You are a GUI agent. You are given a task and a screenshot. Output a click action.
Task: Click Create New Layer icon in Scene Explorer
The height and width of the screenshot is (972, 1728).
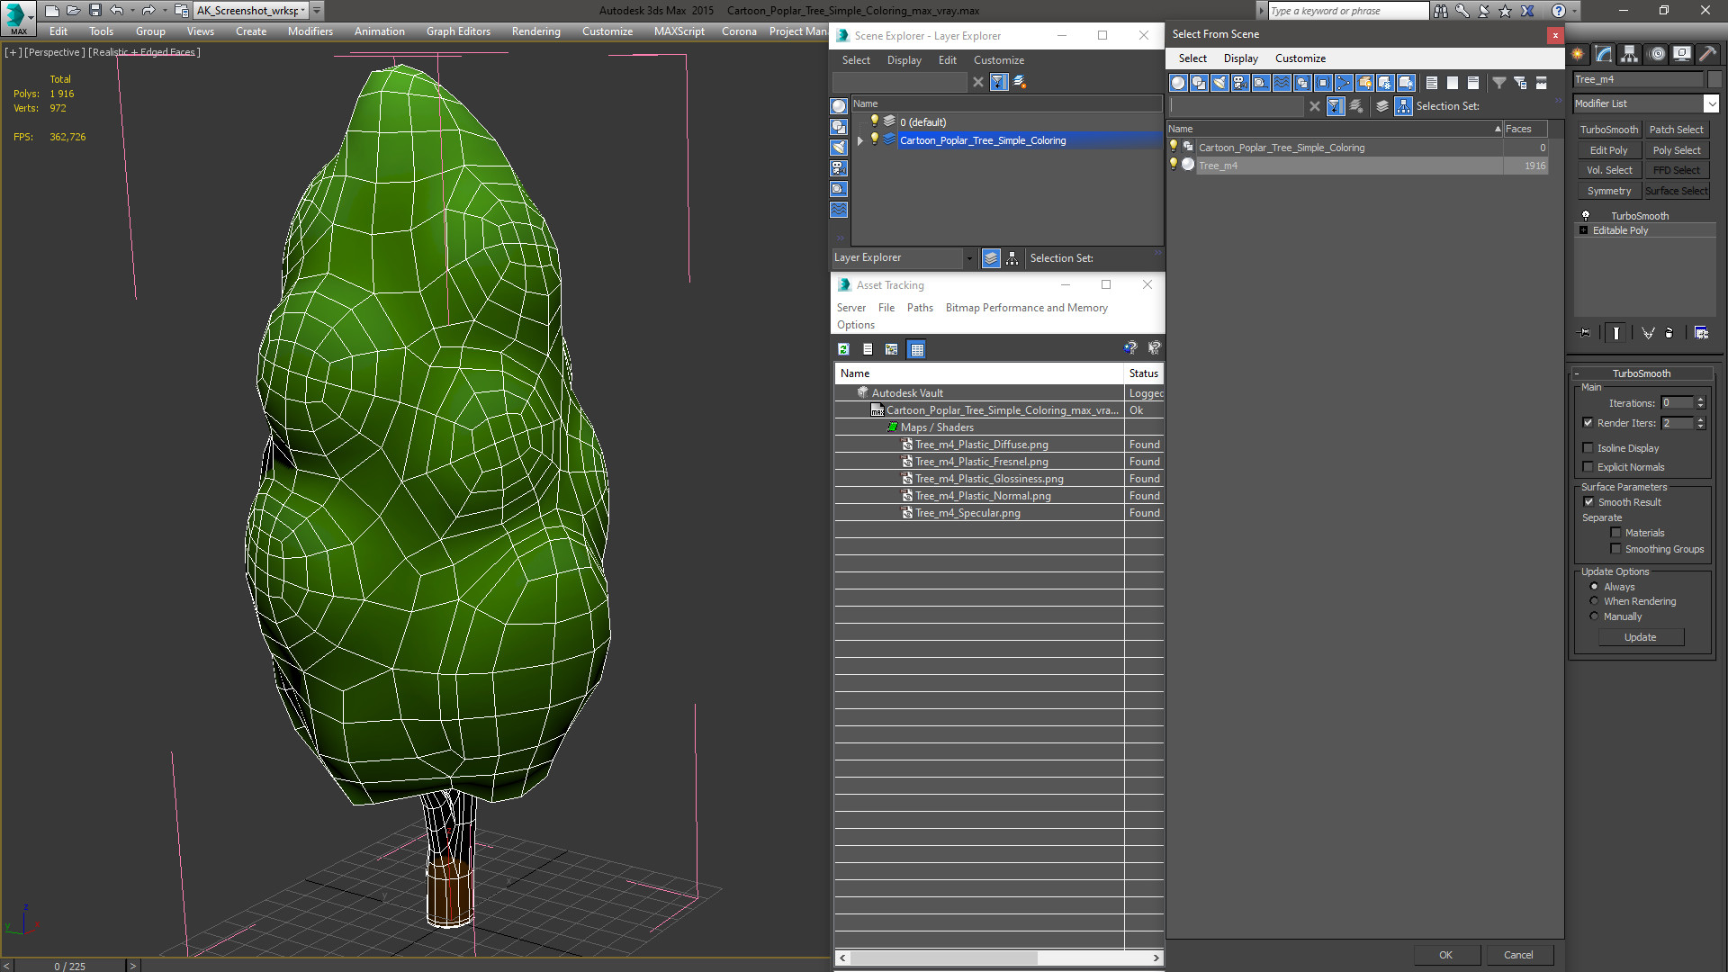point(1020,82)
